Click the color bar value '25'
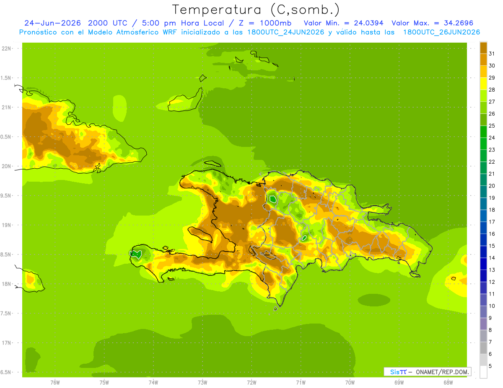 (492, 126)
